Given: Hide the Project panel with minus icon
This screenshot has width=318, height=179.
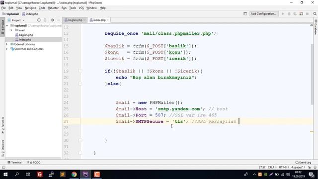Looking at the screenshot, I should pos(59,20).
